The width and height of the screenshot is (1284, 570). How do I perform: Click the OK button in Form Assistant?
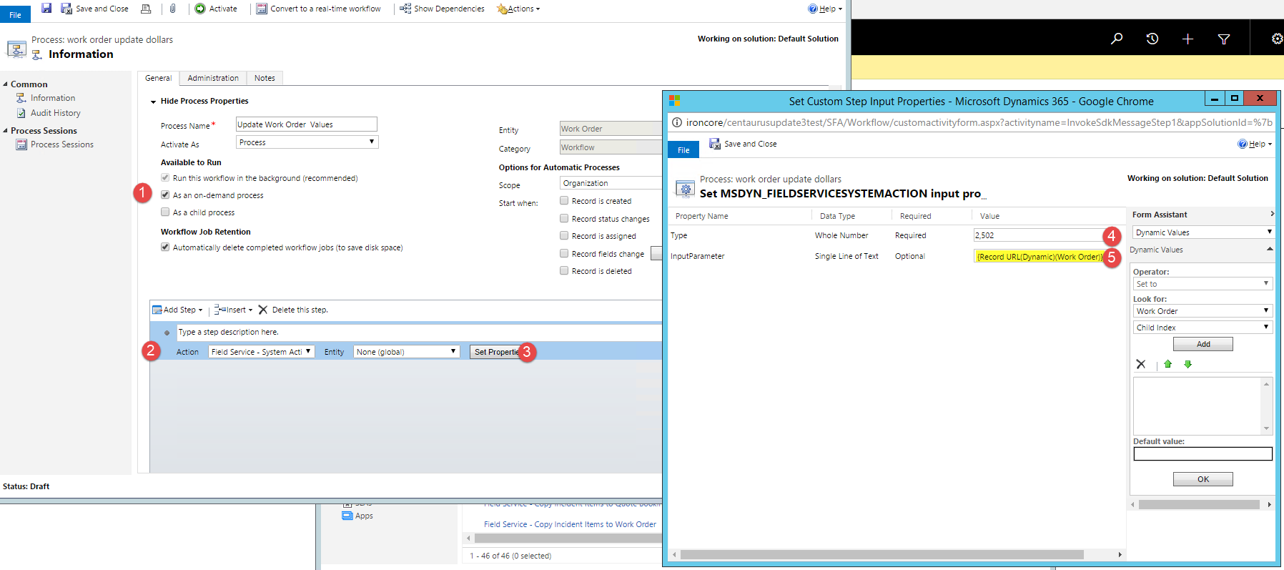coord(1202,479)
